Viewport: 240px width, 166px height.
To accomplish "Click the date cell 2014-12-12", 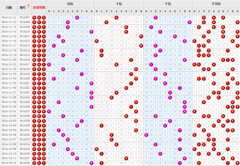I will (9, 163).
